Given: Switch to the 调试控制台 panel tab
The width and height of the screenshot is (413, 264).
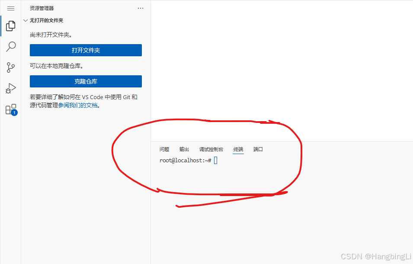Looking at the screenshot, I should tap(211, 149).
